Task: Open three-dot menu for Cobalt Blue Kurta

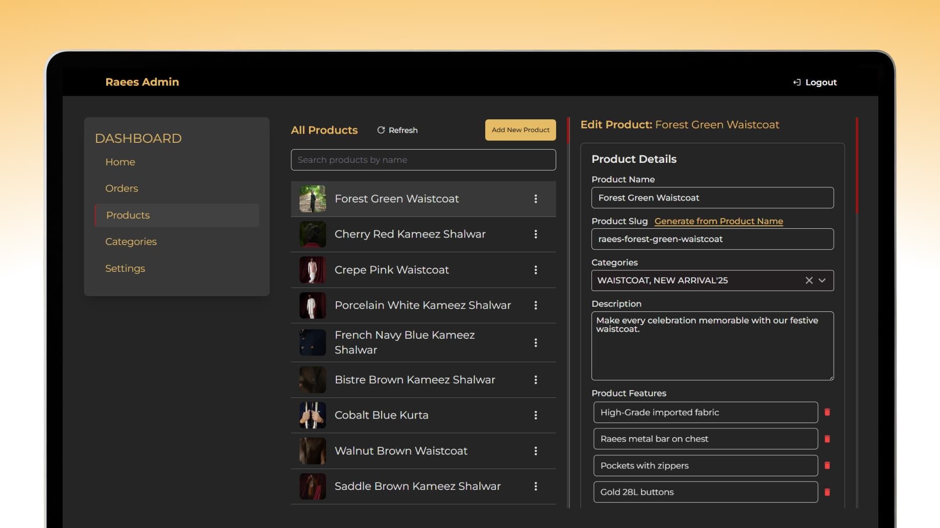Action: [x=536, y=415]
